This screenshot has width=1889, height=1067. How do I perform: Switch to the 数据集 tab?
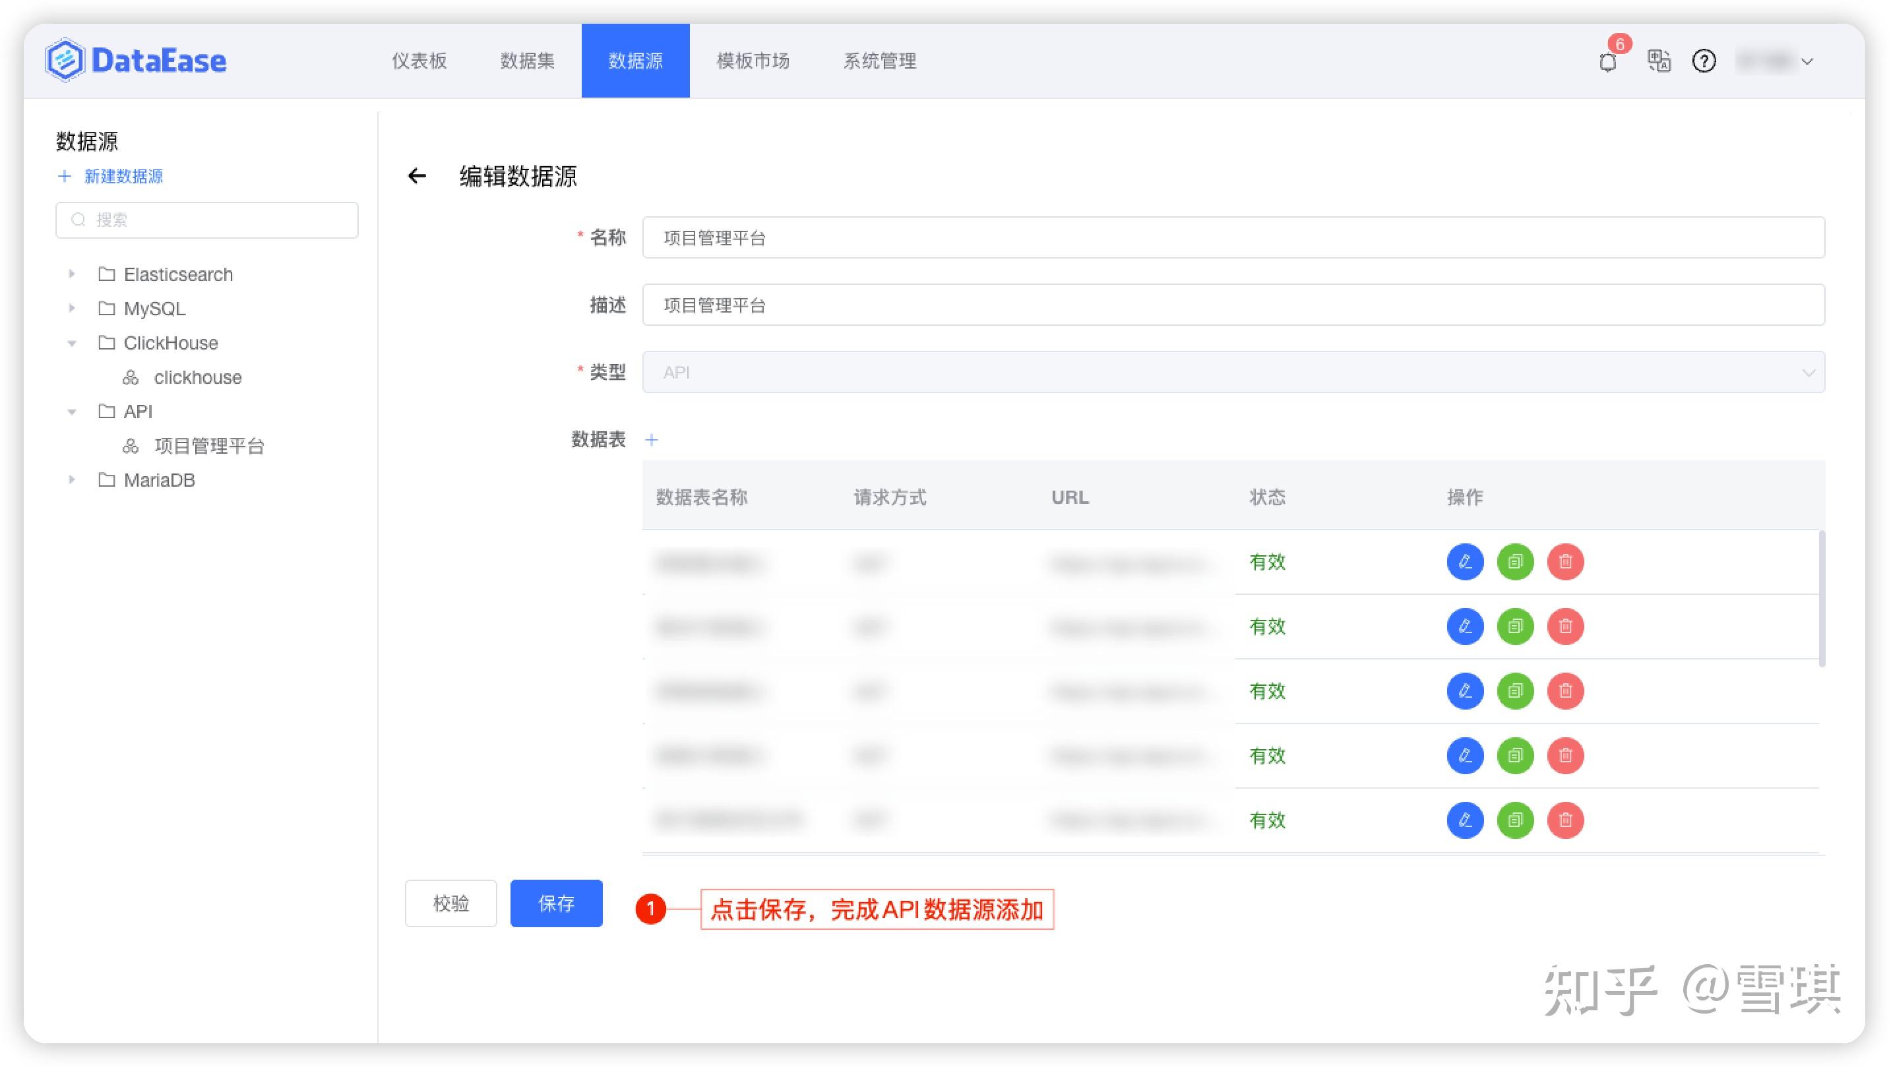click(527, 61)
